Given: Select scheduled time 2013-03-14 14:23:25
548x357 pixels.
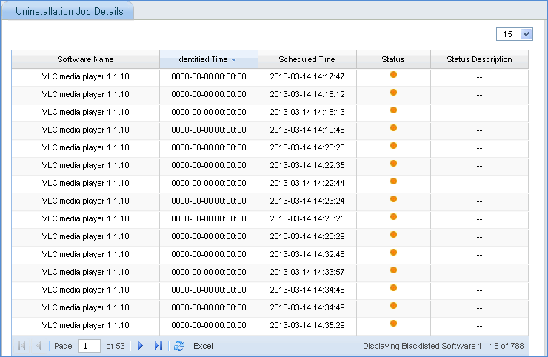Looking at the screenshot, I should (307, 219).
